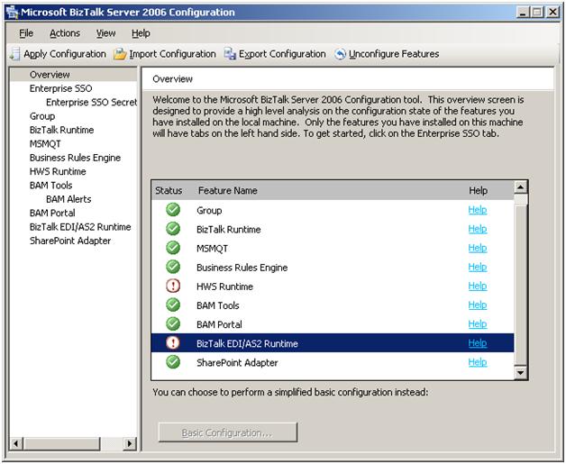Open the File menu
This screenshot has height=464, width=566.
(x=26, y=33)
